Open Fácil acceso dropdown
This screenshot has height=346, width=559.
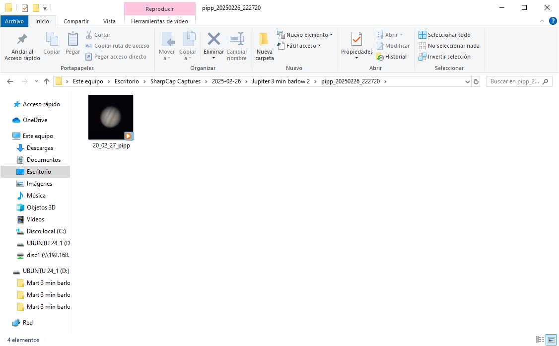tap(299, 46)
